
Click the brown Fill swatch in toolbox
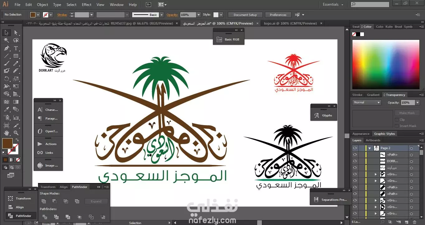click(x=7, y=143)
